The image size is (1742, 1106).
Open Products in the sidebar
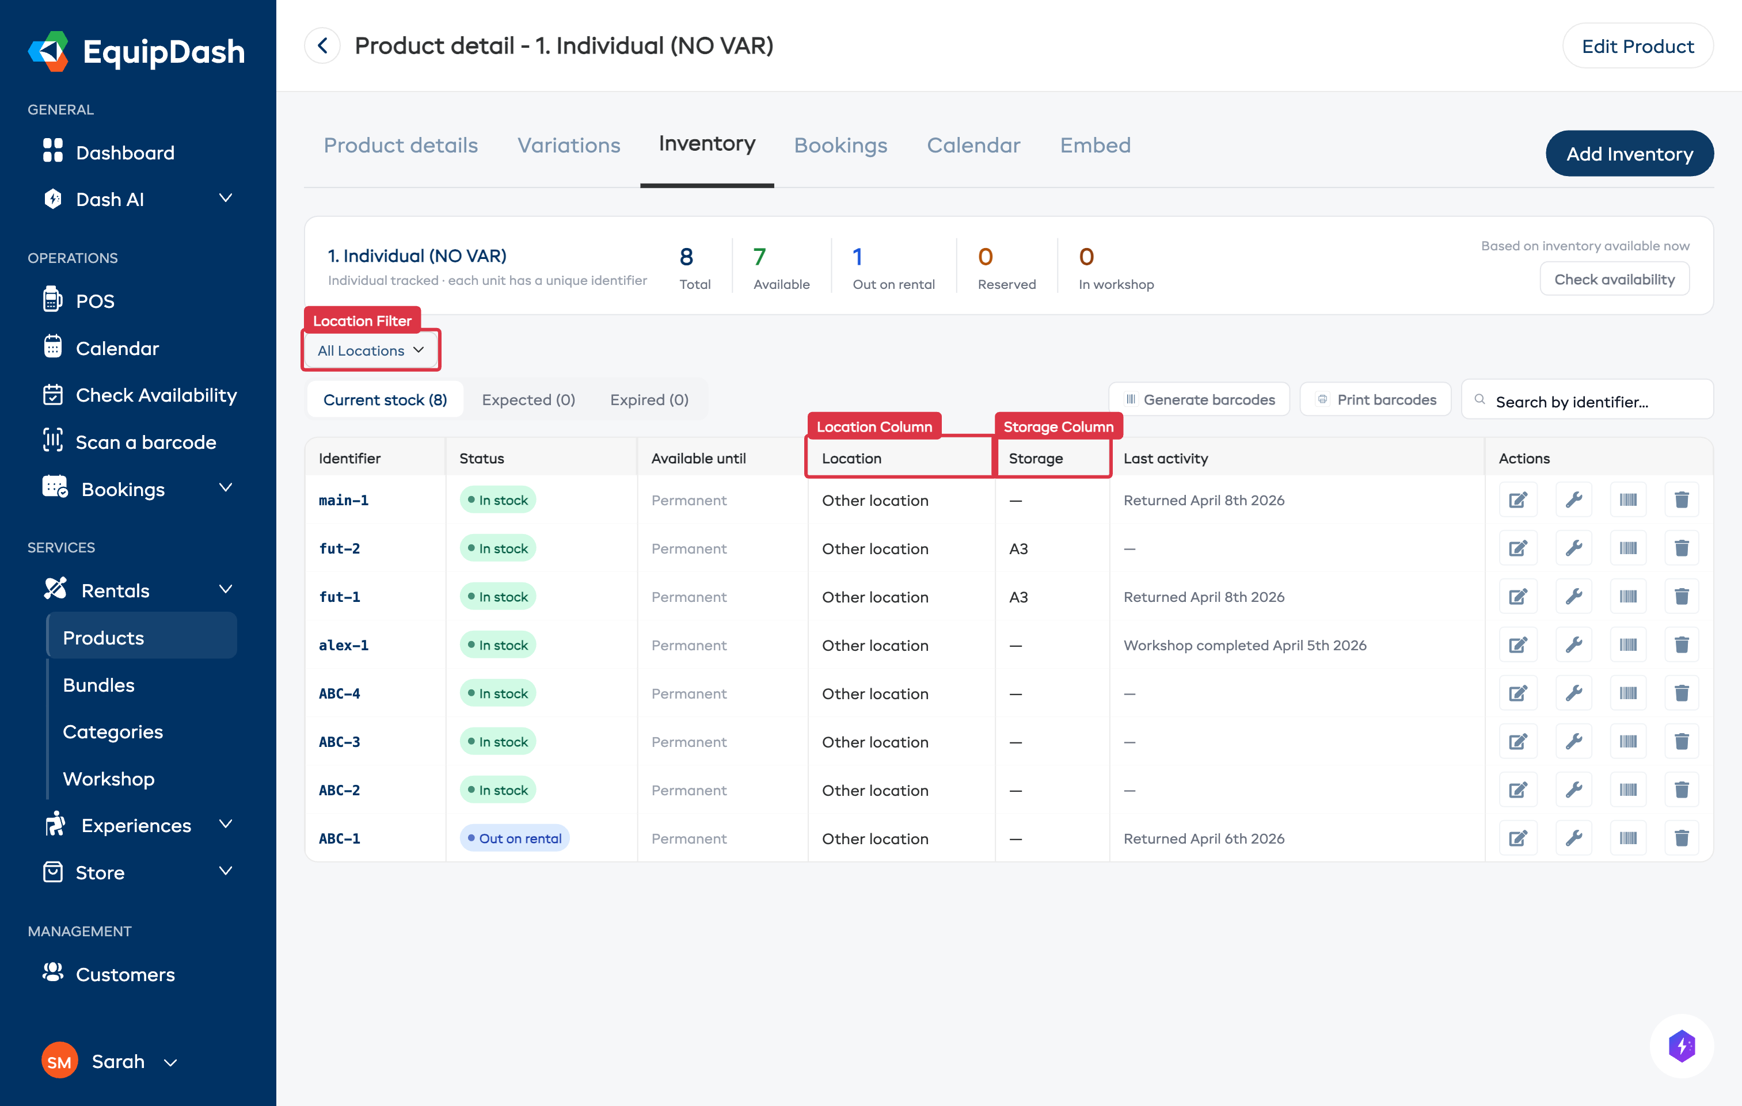[142, 637]
